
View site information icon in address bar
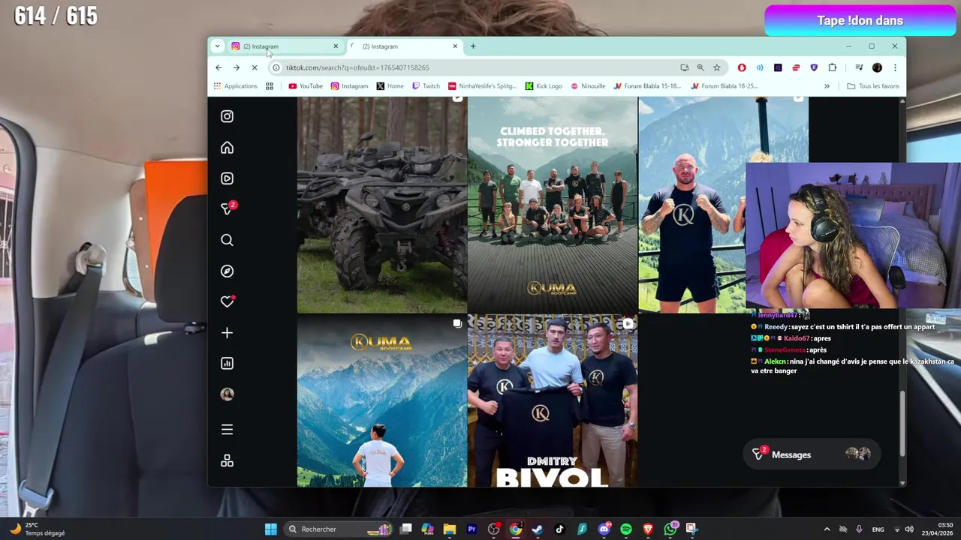(276, 67)
